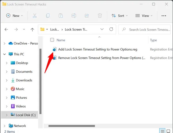173x133 pixels.
Task: Click the Search Lock Screen Timeout field
Action: pyautogui.click(x=144, y=30)
